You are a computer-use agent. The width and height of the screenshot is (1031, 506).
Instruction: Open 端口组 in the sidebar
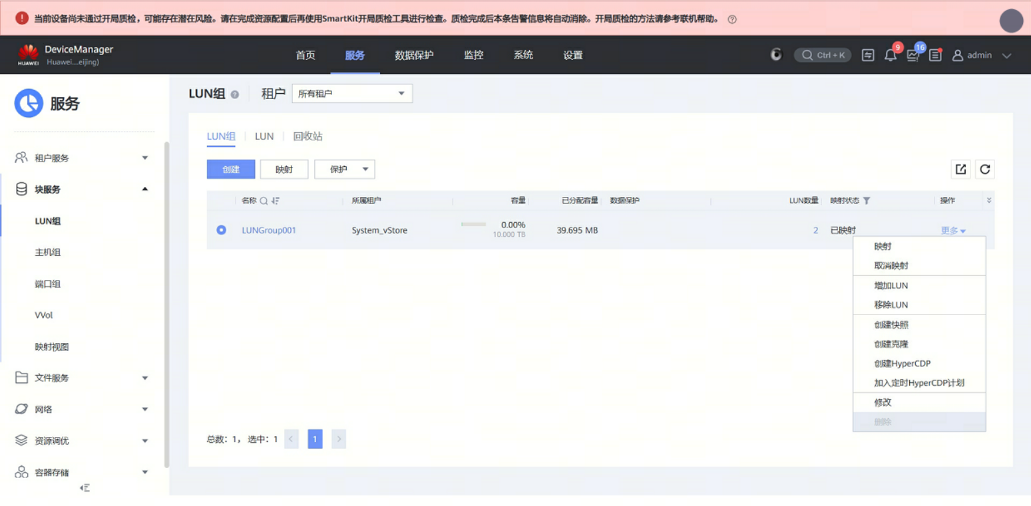tap(48, 284)
